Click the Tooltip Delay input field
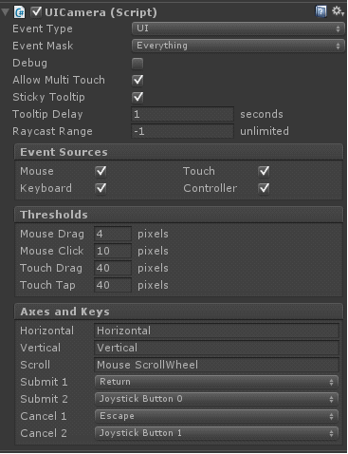Image resolution: width=348 pixels, height=454 pixels. pos(182,114)
